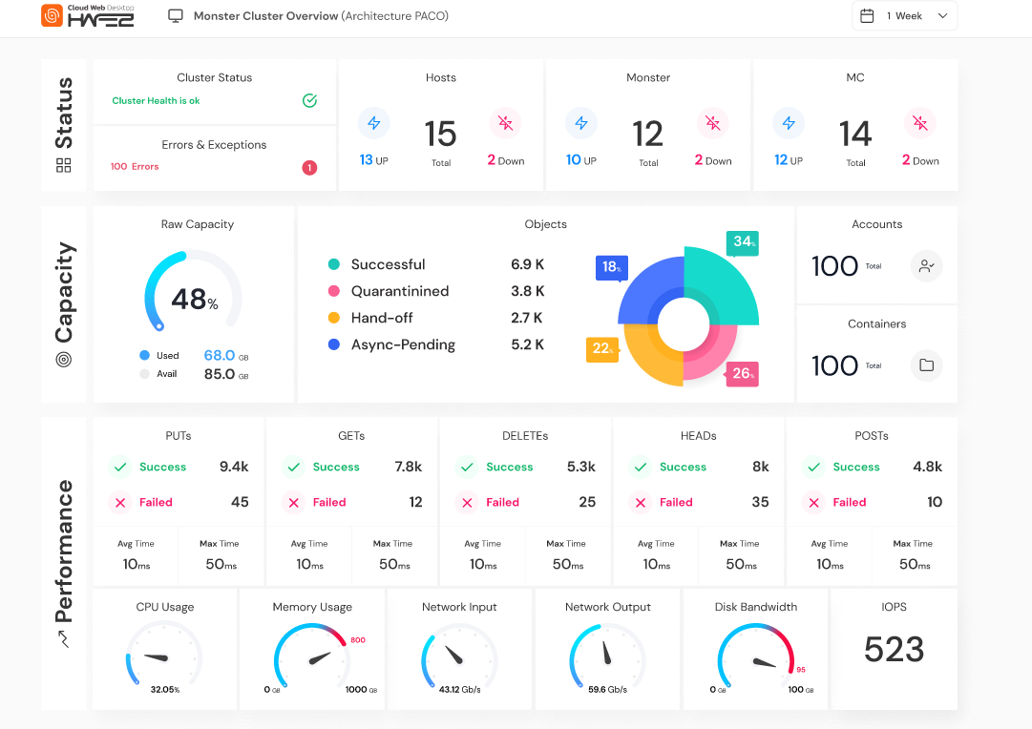
Task: Click the calendar icon in the time range selector
Action: tap(867, 16)
